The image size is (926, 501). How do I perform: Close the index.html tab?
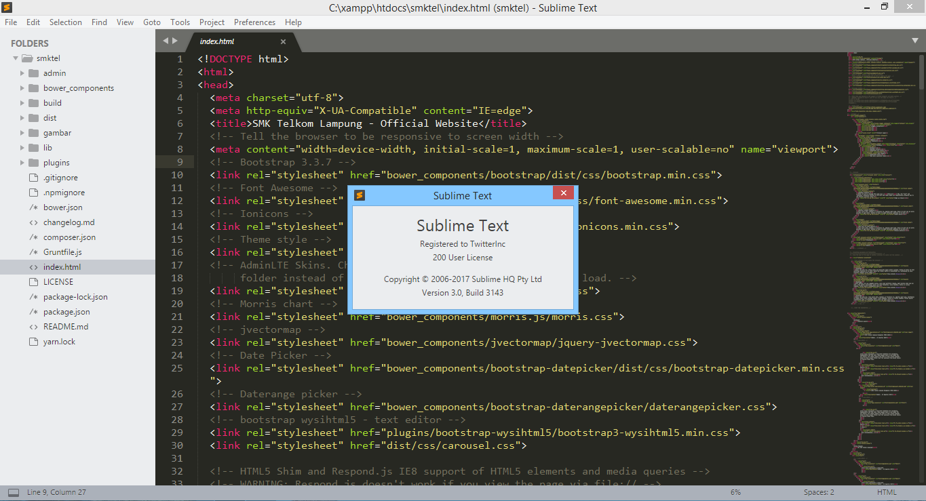[x=284, y=41]
